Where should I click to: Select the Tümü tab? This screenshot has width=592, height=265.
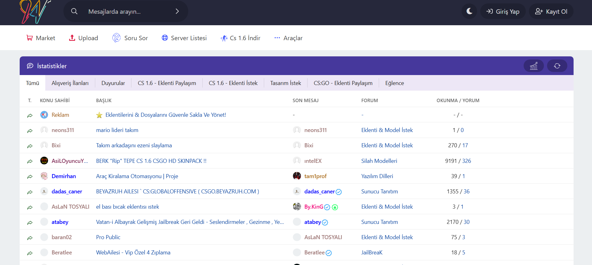tap(32, 83)
